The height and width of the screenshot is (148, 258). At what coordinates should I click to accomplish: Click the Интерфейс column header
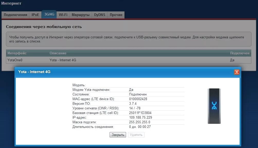click(17, 53)
